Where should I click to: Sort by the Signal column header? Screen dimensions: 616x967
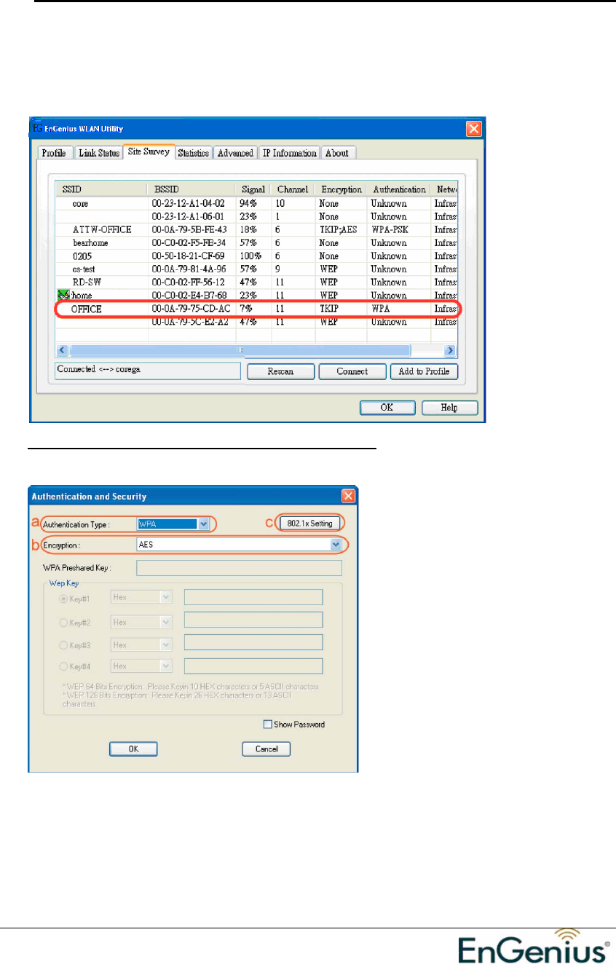tap(253, 189)
